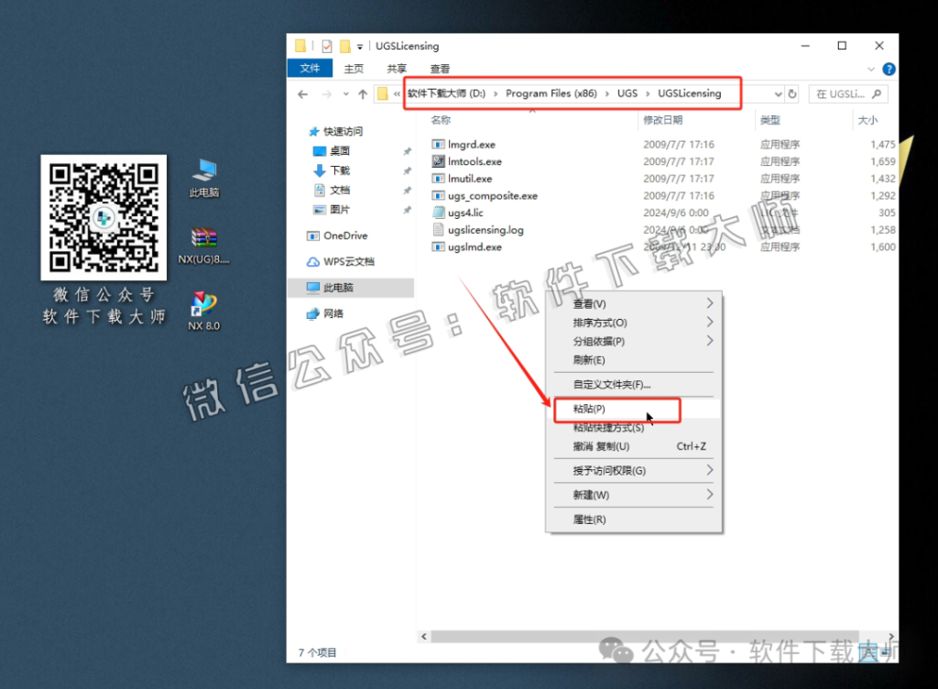Open 此电脑 from the desktop
The width and height of the screenshot is (938, 689).
[x=202, y=170]
